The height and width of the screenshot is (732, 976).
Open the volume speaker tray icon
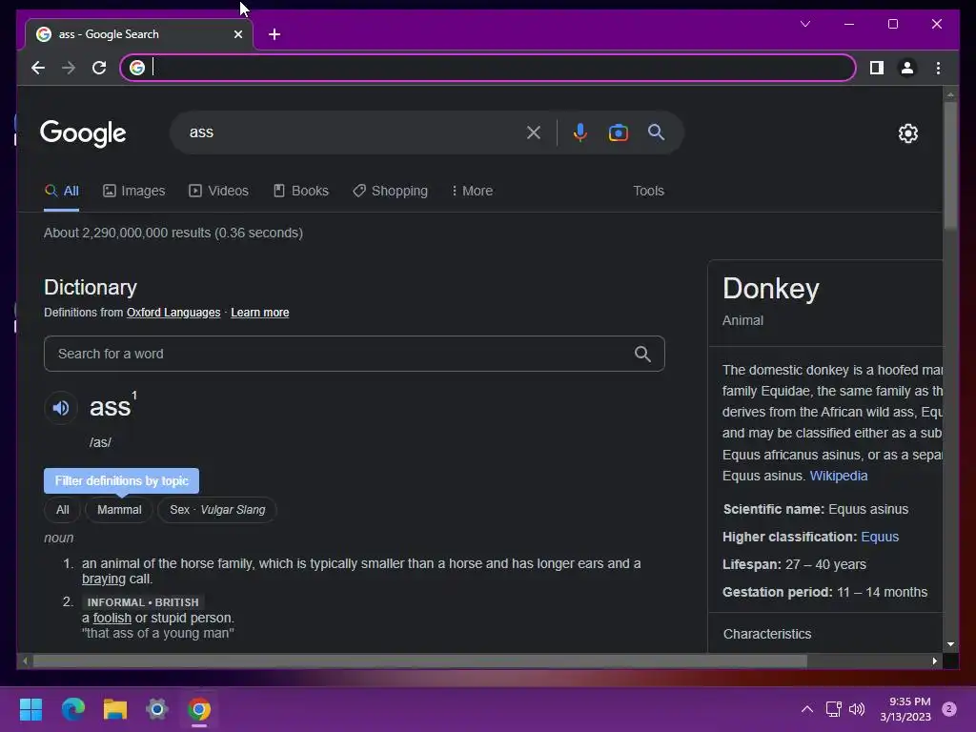click(x=857, y=709)
